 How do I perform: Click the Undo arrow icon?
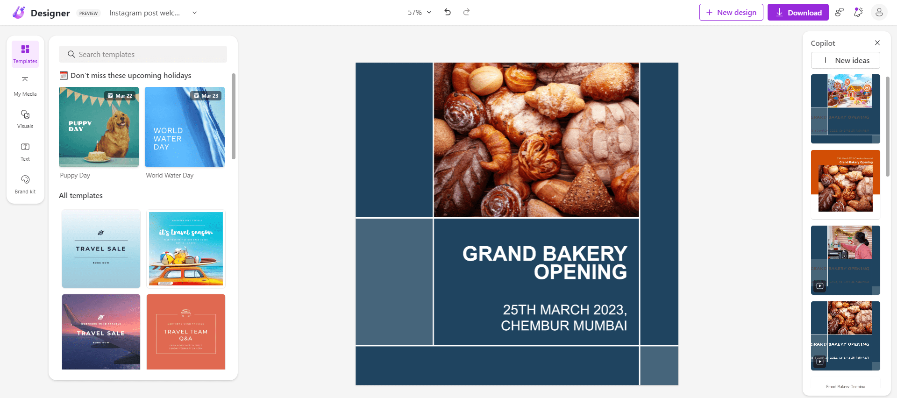point(448,12)
